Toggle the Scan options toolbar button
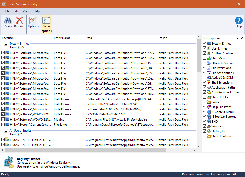The width and height of the screenshot is (245, 177). pos(47,25)
